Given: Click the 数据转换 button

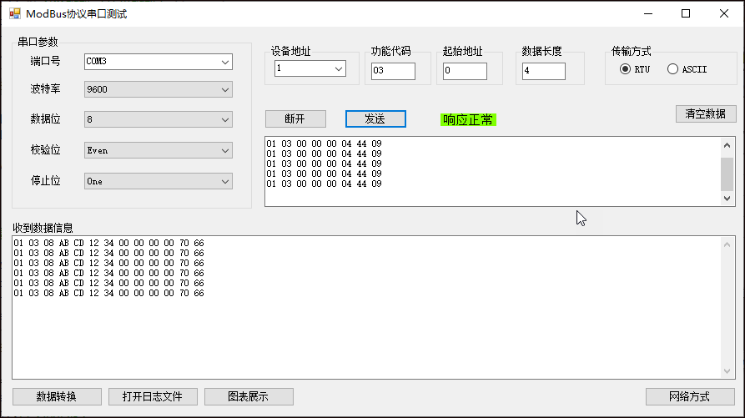Looking at the screenshot, I should click(x=57, y=396).
